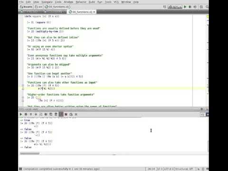
Task: Click the Structural editing status item
Action: pos(184,169)
